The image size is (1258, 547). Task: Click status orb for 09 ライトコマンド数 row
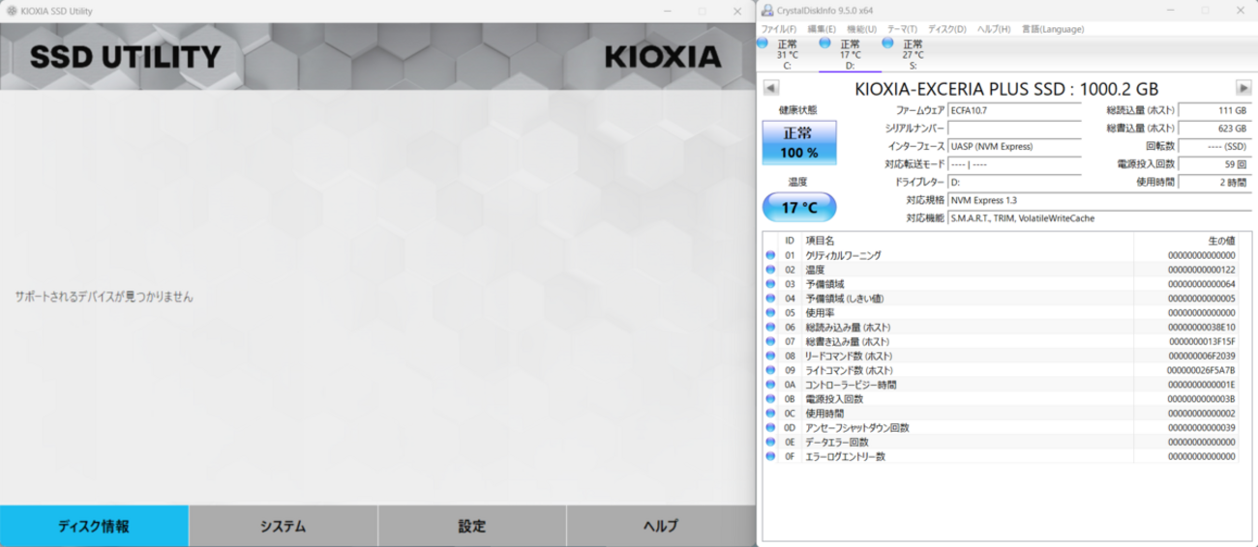tap(771, 370)
